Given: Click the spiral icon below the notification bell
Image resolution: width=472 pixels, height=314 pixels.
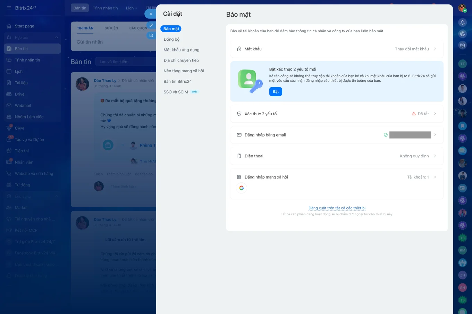Looking at the screenshot, I should click(x=462, y=34).
